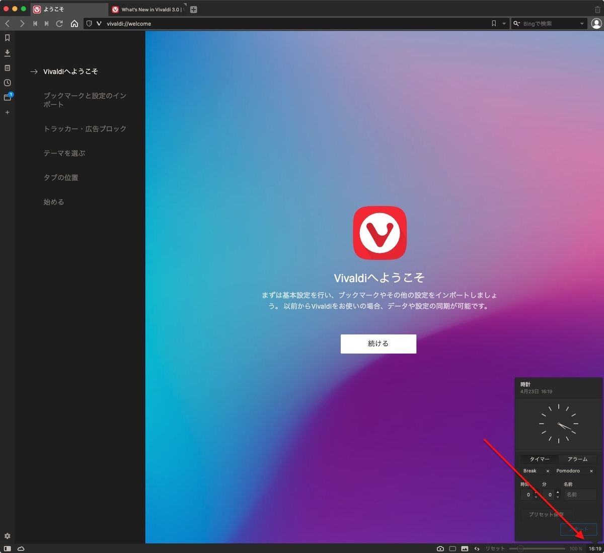The image size is (604, 553).
Task: Go to タブの位置 step
Action: (60, 177)
